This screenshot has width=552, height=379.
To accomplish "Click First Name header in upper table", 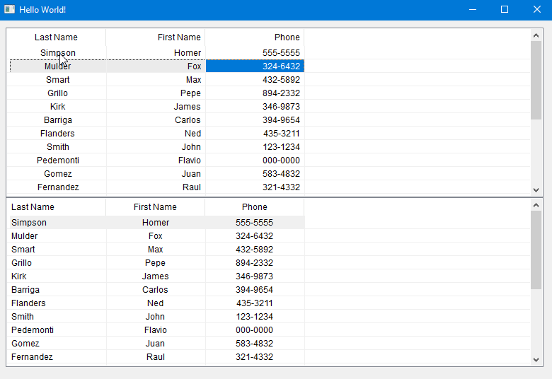I will click(x=156, y=37).
